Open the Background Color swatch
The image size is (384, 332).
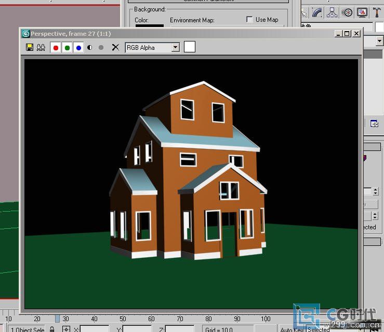coord(149,25)
